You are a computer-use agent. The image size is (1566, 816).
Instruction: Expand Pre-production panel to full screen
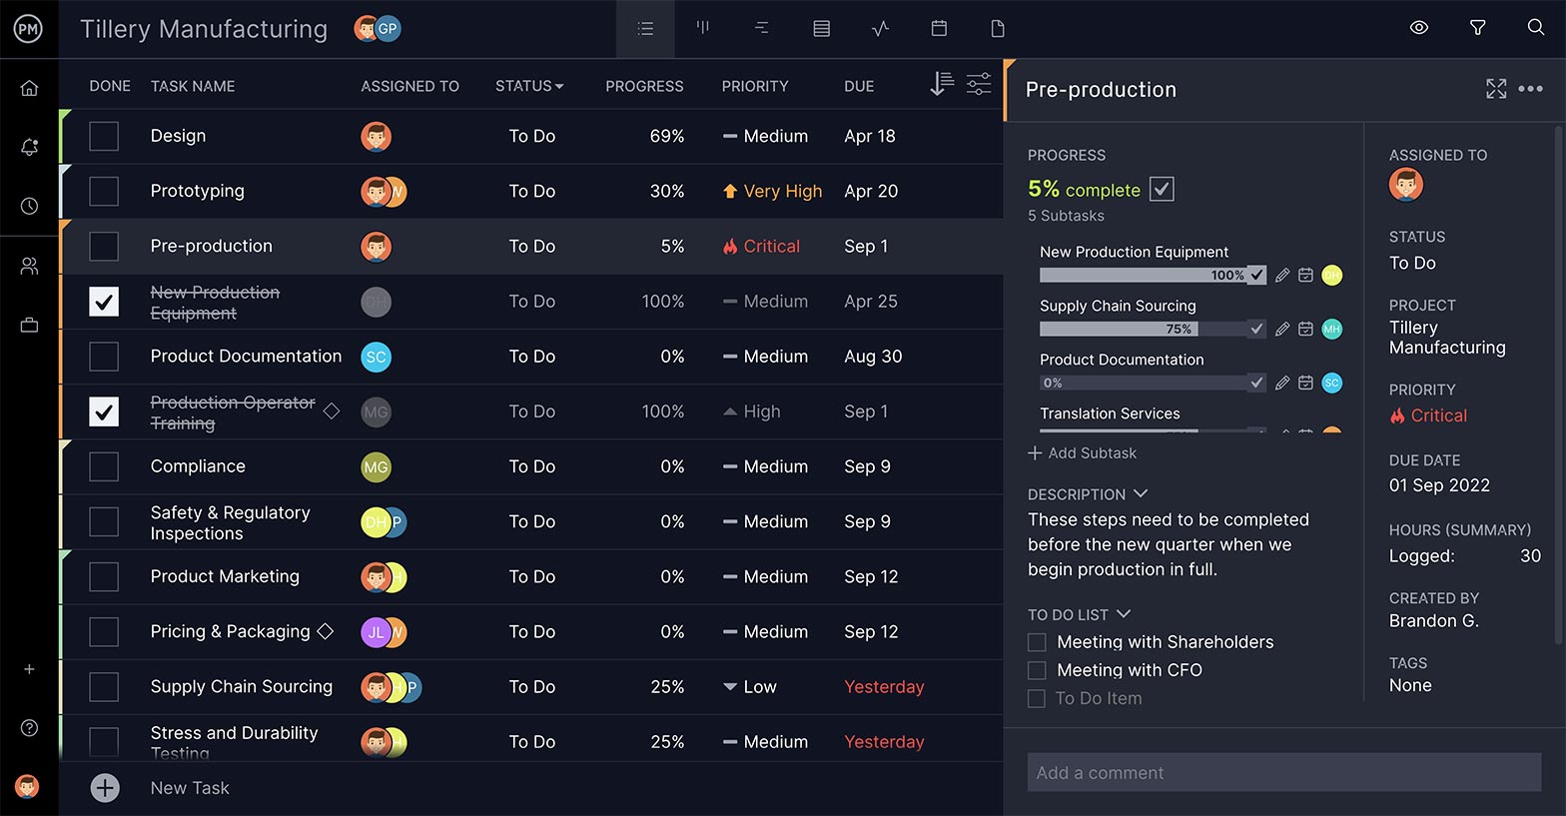[x=1495, y=89]
